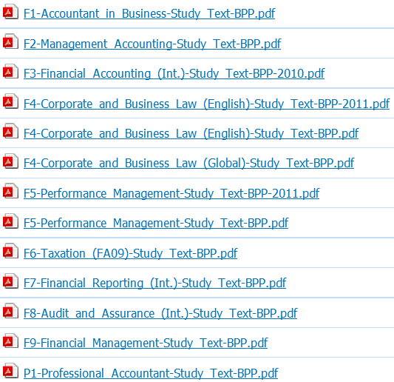Click PDF icon next to F4 Global Study Text
394x382 pixels.
point(10,161)
